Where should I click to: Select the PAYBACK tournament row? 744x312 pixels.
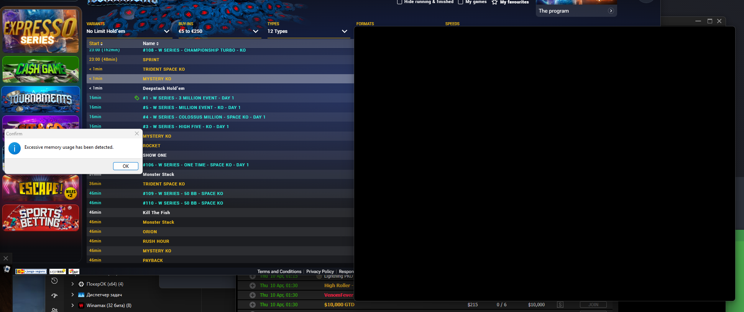coord(220,260)
